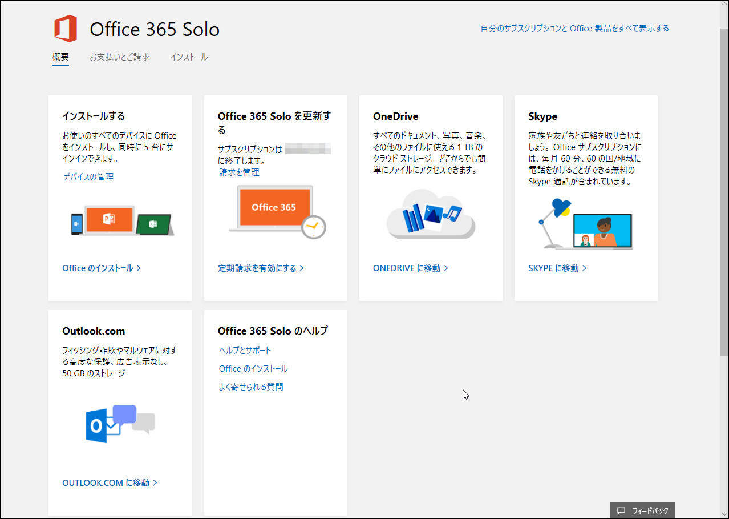Click the OneDrive cloud illustration

point(431,215)
